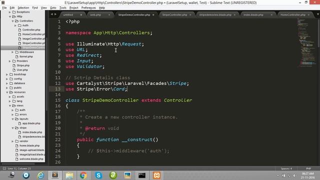Click the app.blade.php file icon

point(19,123)
